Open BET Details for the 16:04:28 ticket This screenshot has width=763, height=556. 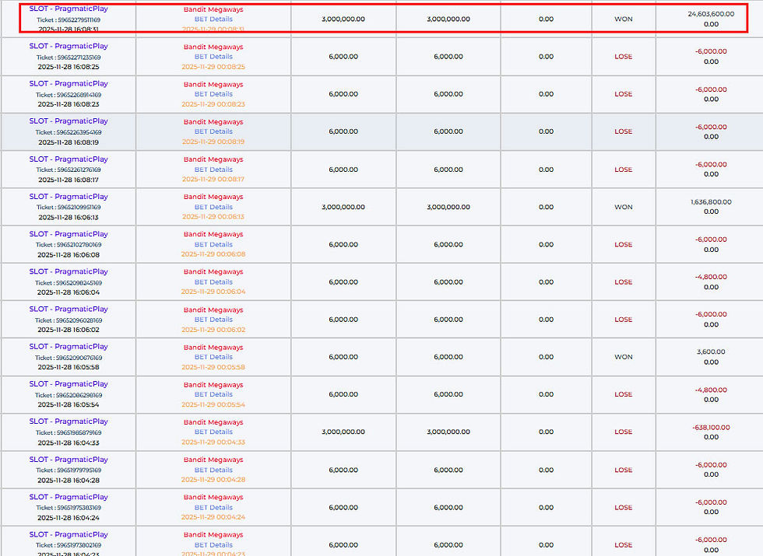pyautogui.click(x=213, y=470)
